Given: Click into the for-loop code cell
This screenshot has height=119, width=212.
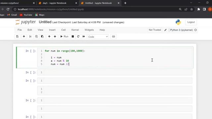Looking at the screenshot, I should (115, 58).
